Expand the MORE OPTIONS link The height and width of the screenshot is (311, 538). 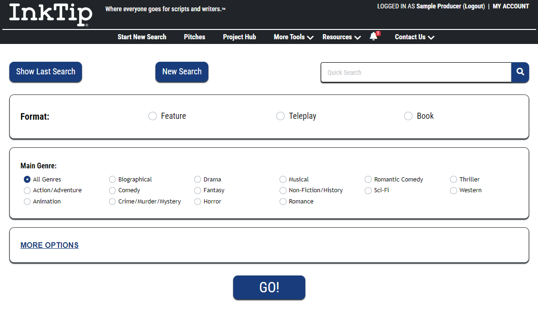click(50, 245)
